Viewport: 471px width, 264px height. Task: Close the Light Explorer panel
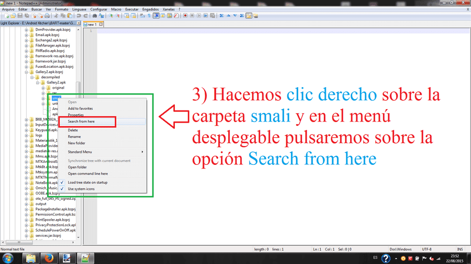click(x=78, y=23)
